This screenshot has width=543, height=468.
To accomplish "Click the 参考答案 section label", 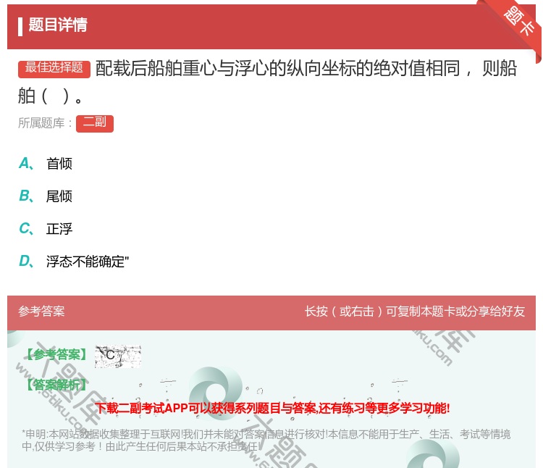I will pos(41,311).
